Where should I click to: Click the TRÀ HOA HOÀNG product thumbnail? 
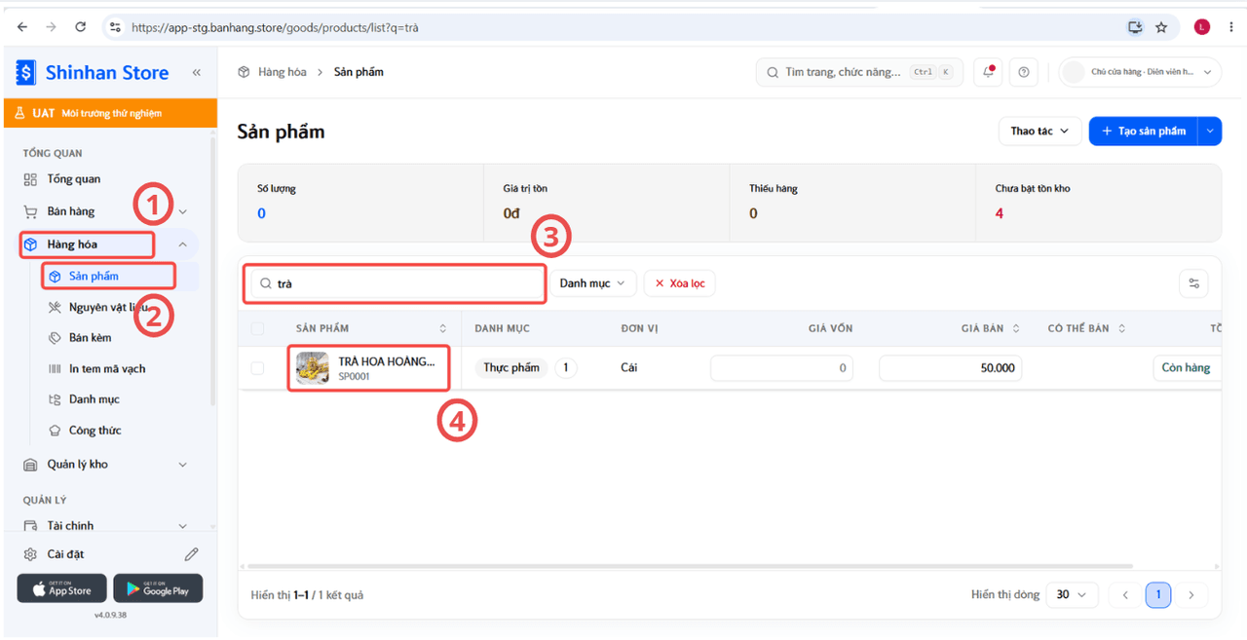[313, 368]
